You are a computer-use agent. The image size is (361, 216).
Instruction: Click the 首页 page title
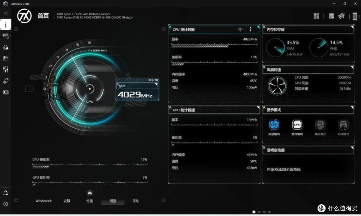tap(43, 16)
